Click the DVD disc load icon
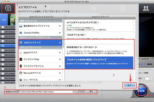 pyautogui.click(x=8, y=8)
